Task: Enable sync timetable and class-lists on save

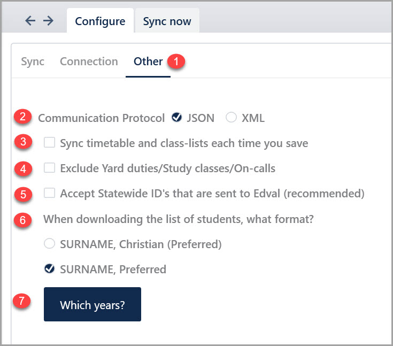Action: coord(50,143)
